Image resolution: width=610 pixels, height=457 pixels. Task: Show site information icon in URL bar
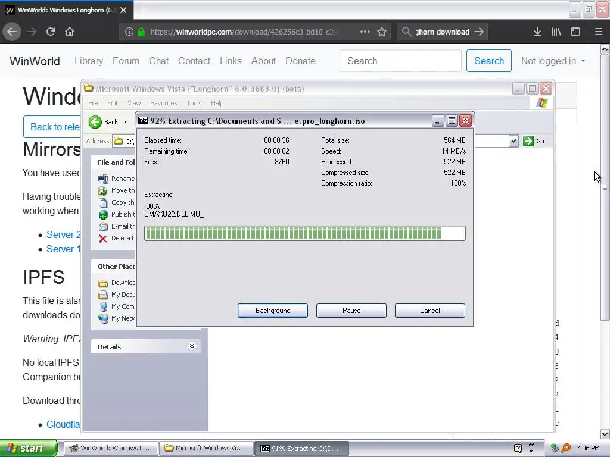pos(129,32)
